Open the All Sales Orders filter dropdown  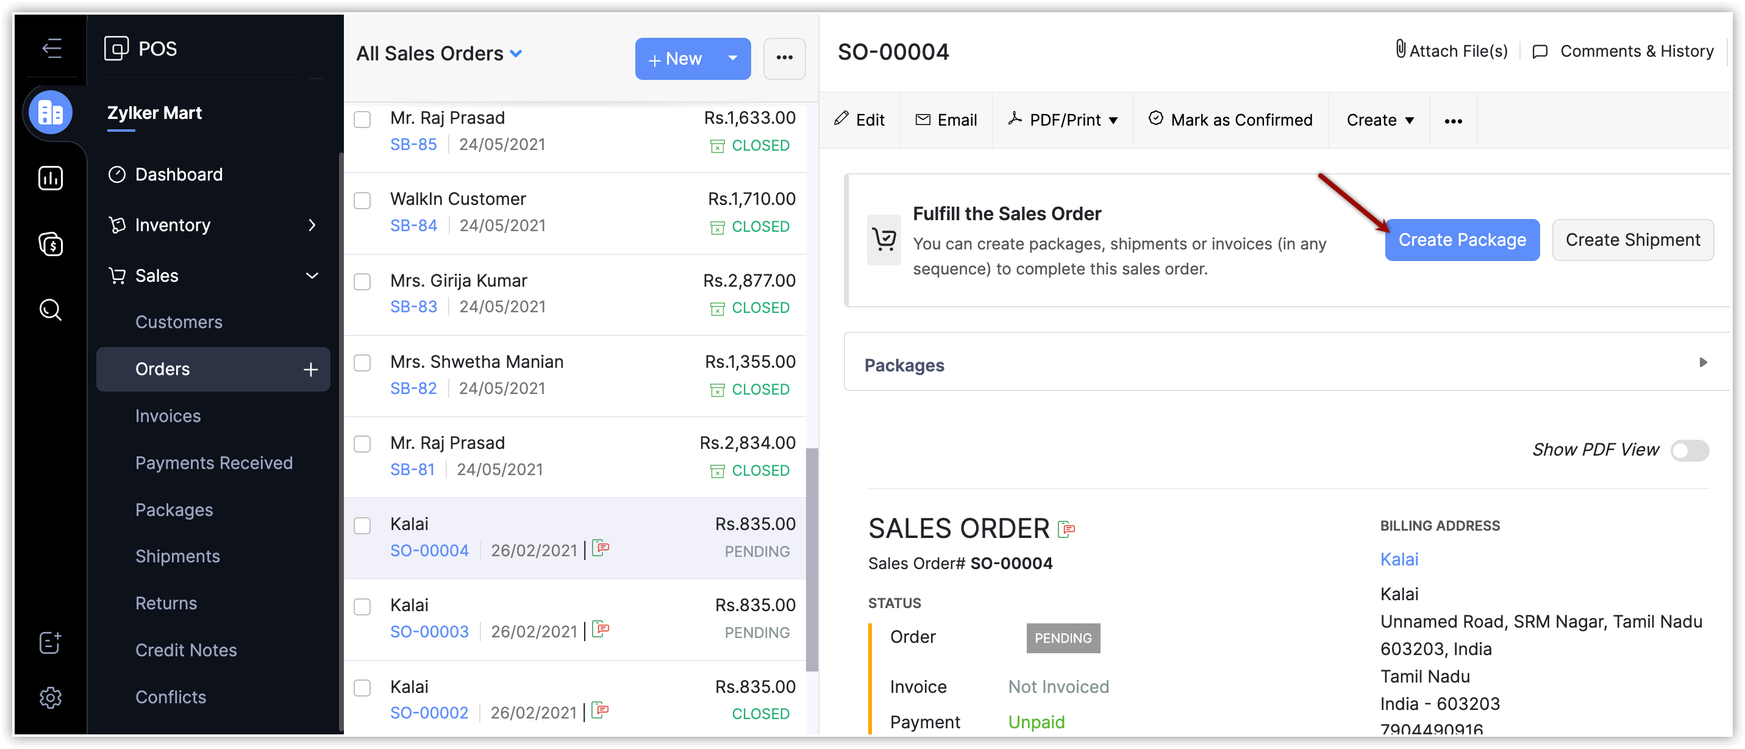pos(516,53)
